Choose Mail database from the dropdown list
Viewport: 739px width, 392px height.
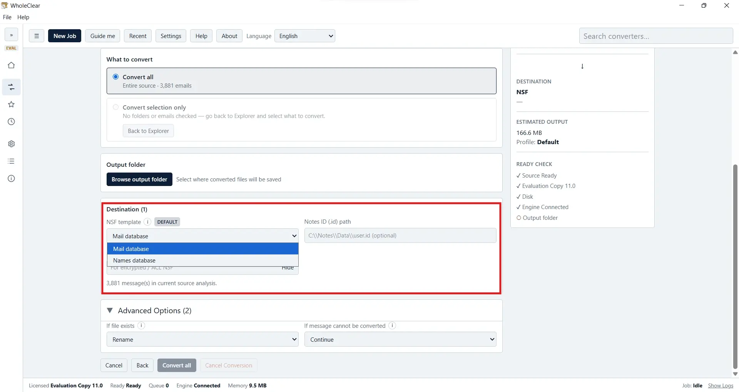tap(202, 249)
